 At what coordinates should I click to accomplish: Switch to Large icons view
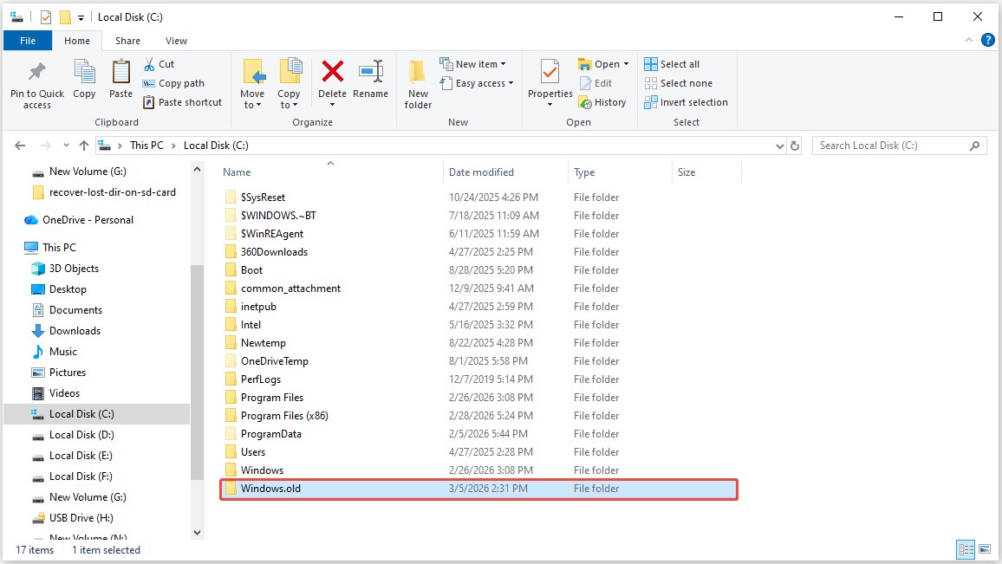click(984, 549)
